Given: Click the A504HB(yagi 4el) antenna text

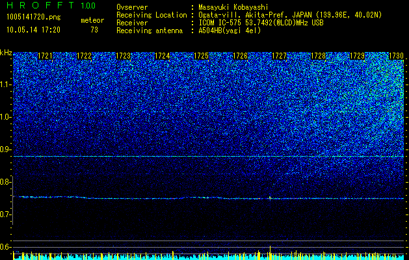Looking at the screenshot, I should tap(230, 31).
